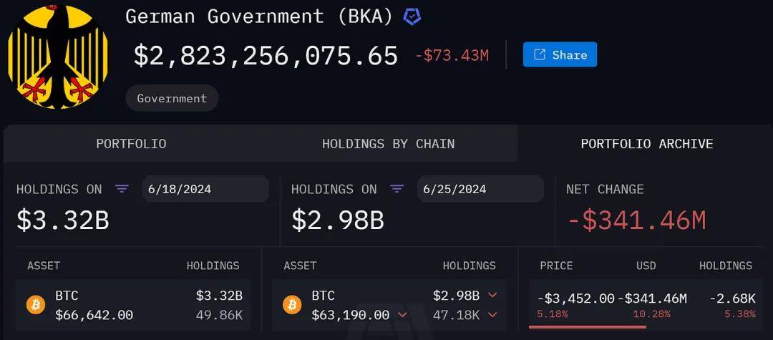Click the Bitcoin icon in 6/25 holdings
Viewport: 773px width, 340px height.
click(292, 305)
